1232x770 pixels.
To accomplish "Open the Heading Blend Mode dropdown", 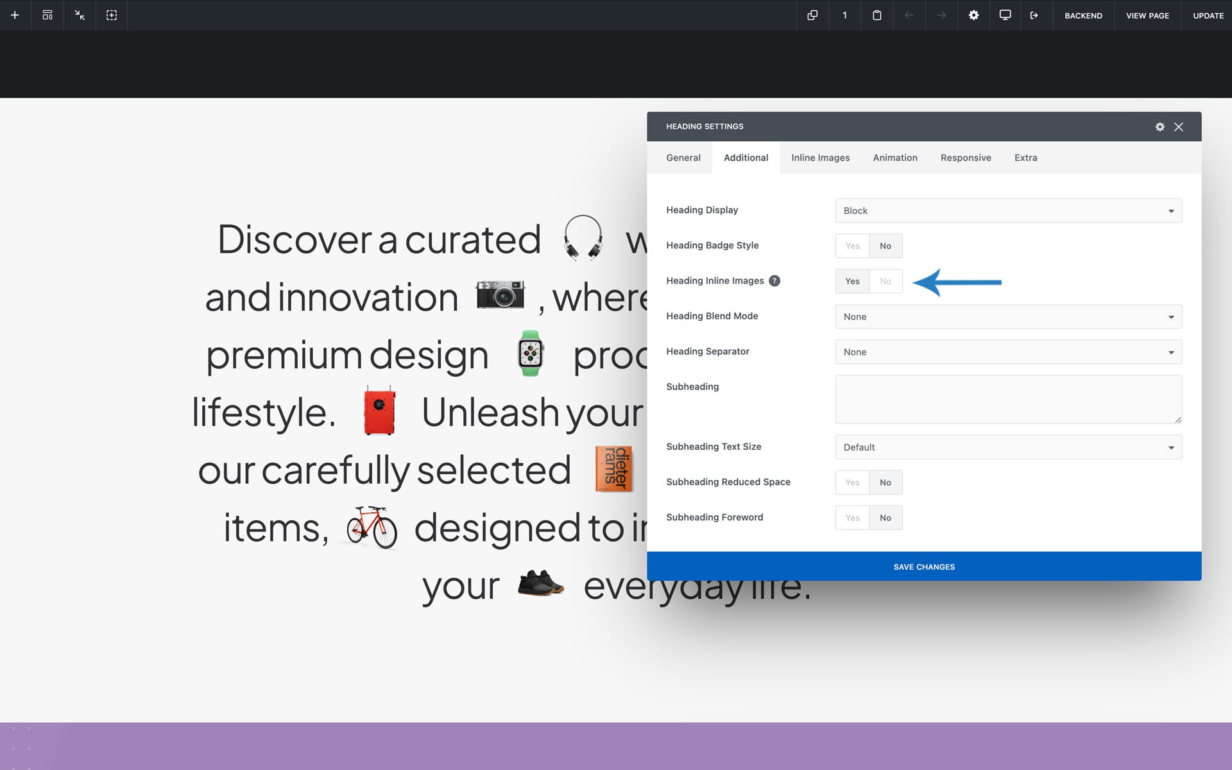I will tap(1008, 316).
